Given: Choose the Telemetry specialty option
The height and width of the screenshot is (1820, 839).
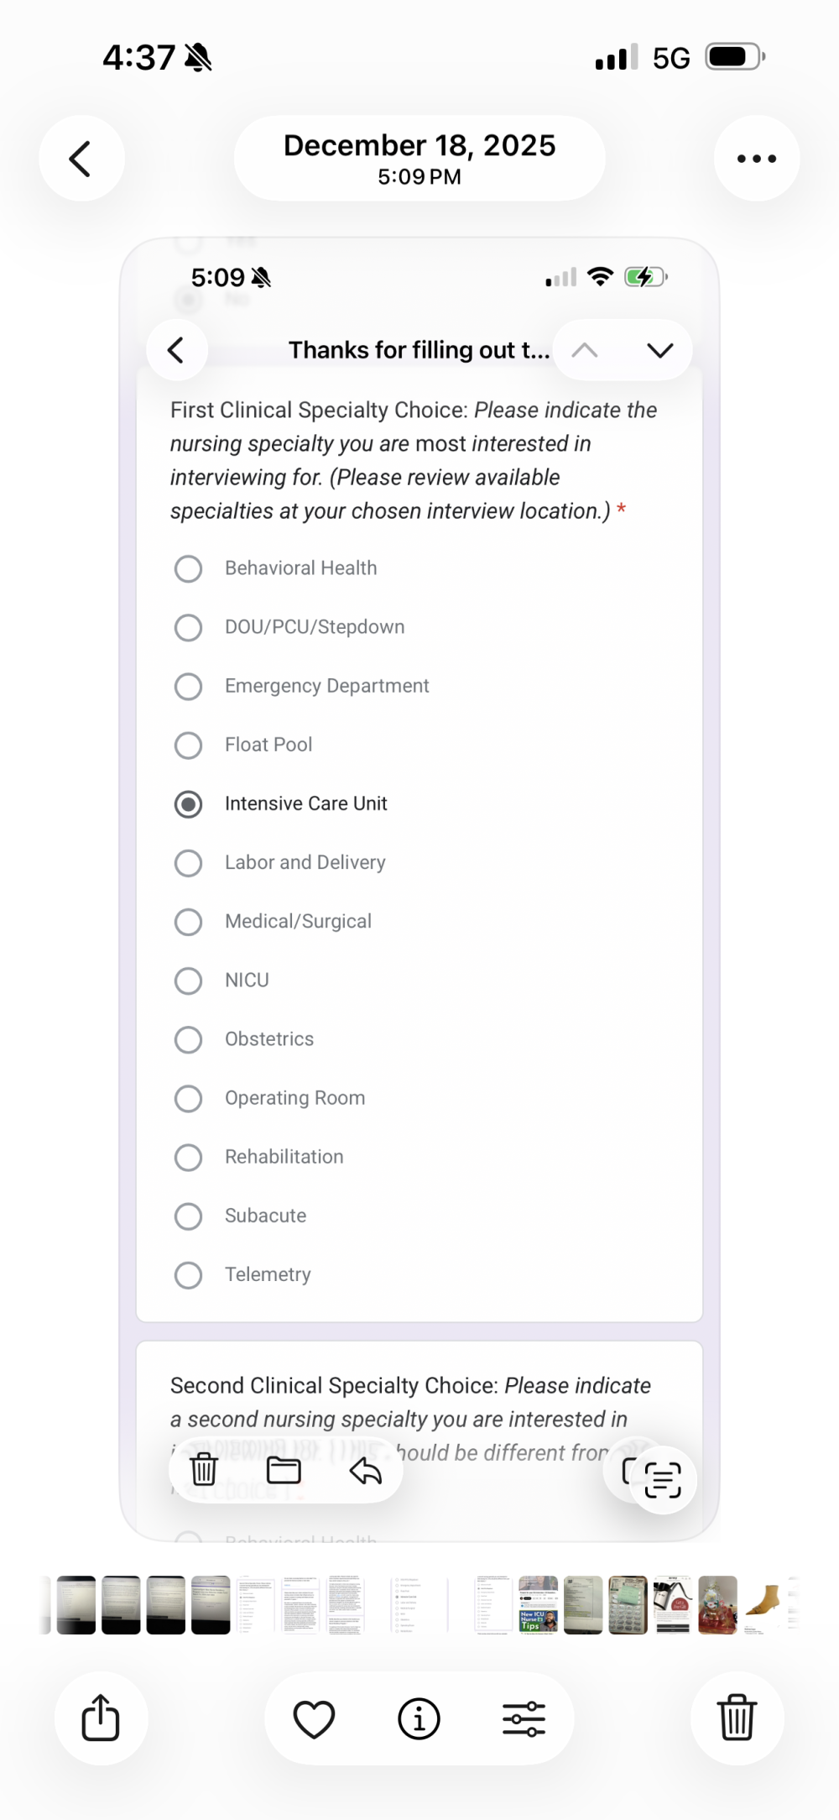Looking at the screenshot, I should point(188,1275).
